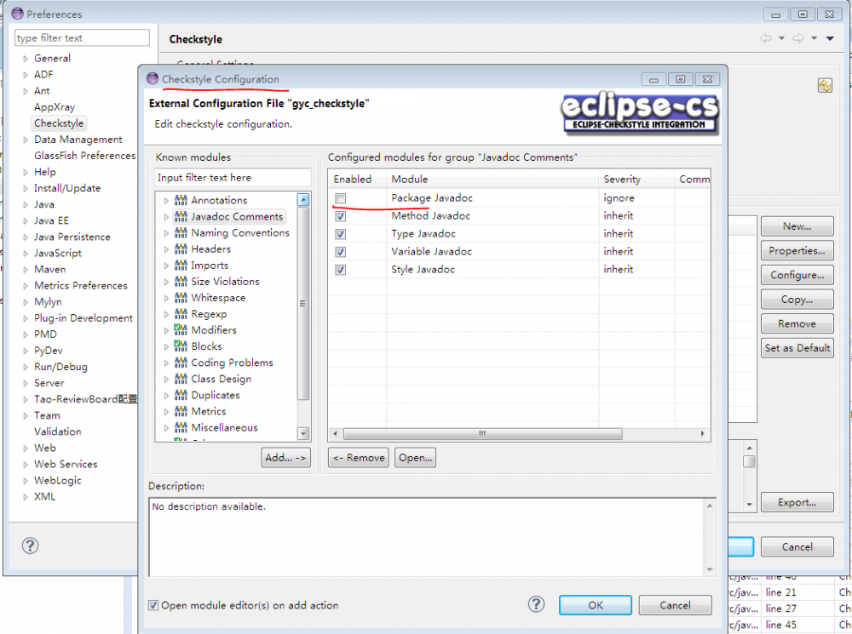Click the Add... -> button

tap(285, 458)
